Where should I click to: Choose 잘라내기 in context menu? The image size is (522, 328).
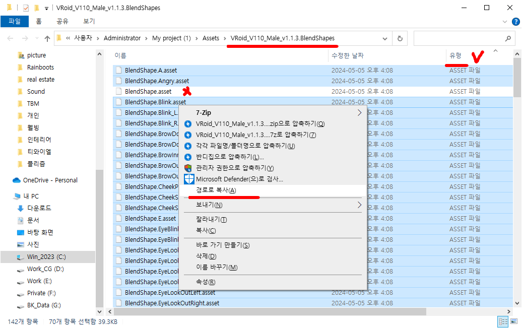click(273, 220)
